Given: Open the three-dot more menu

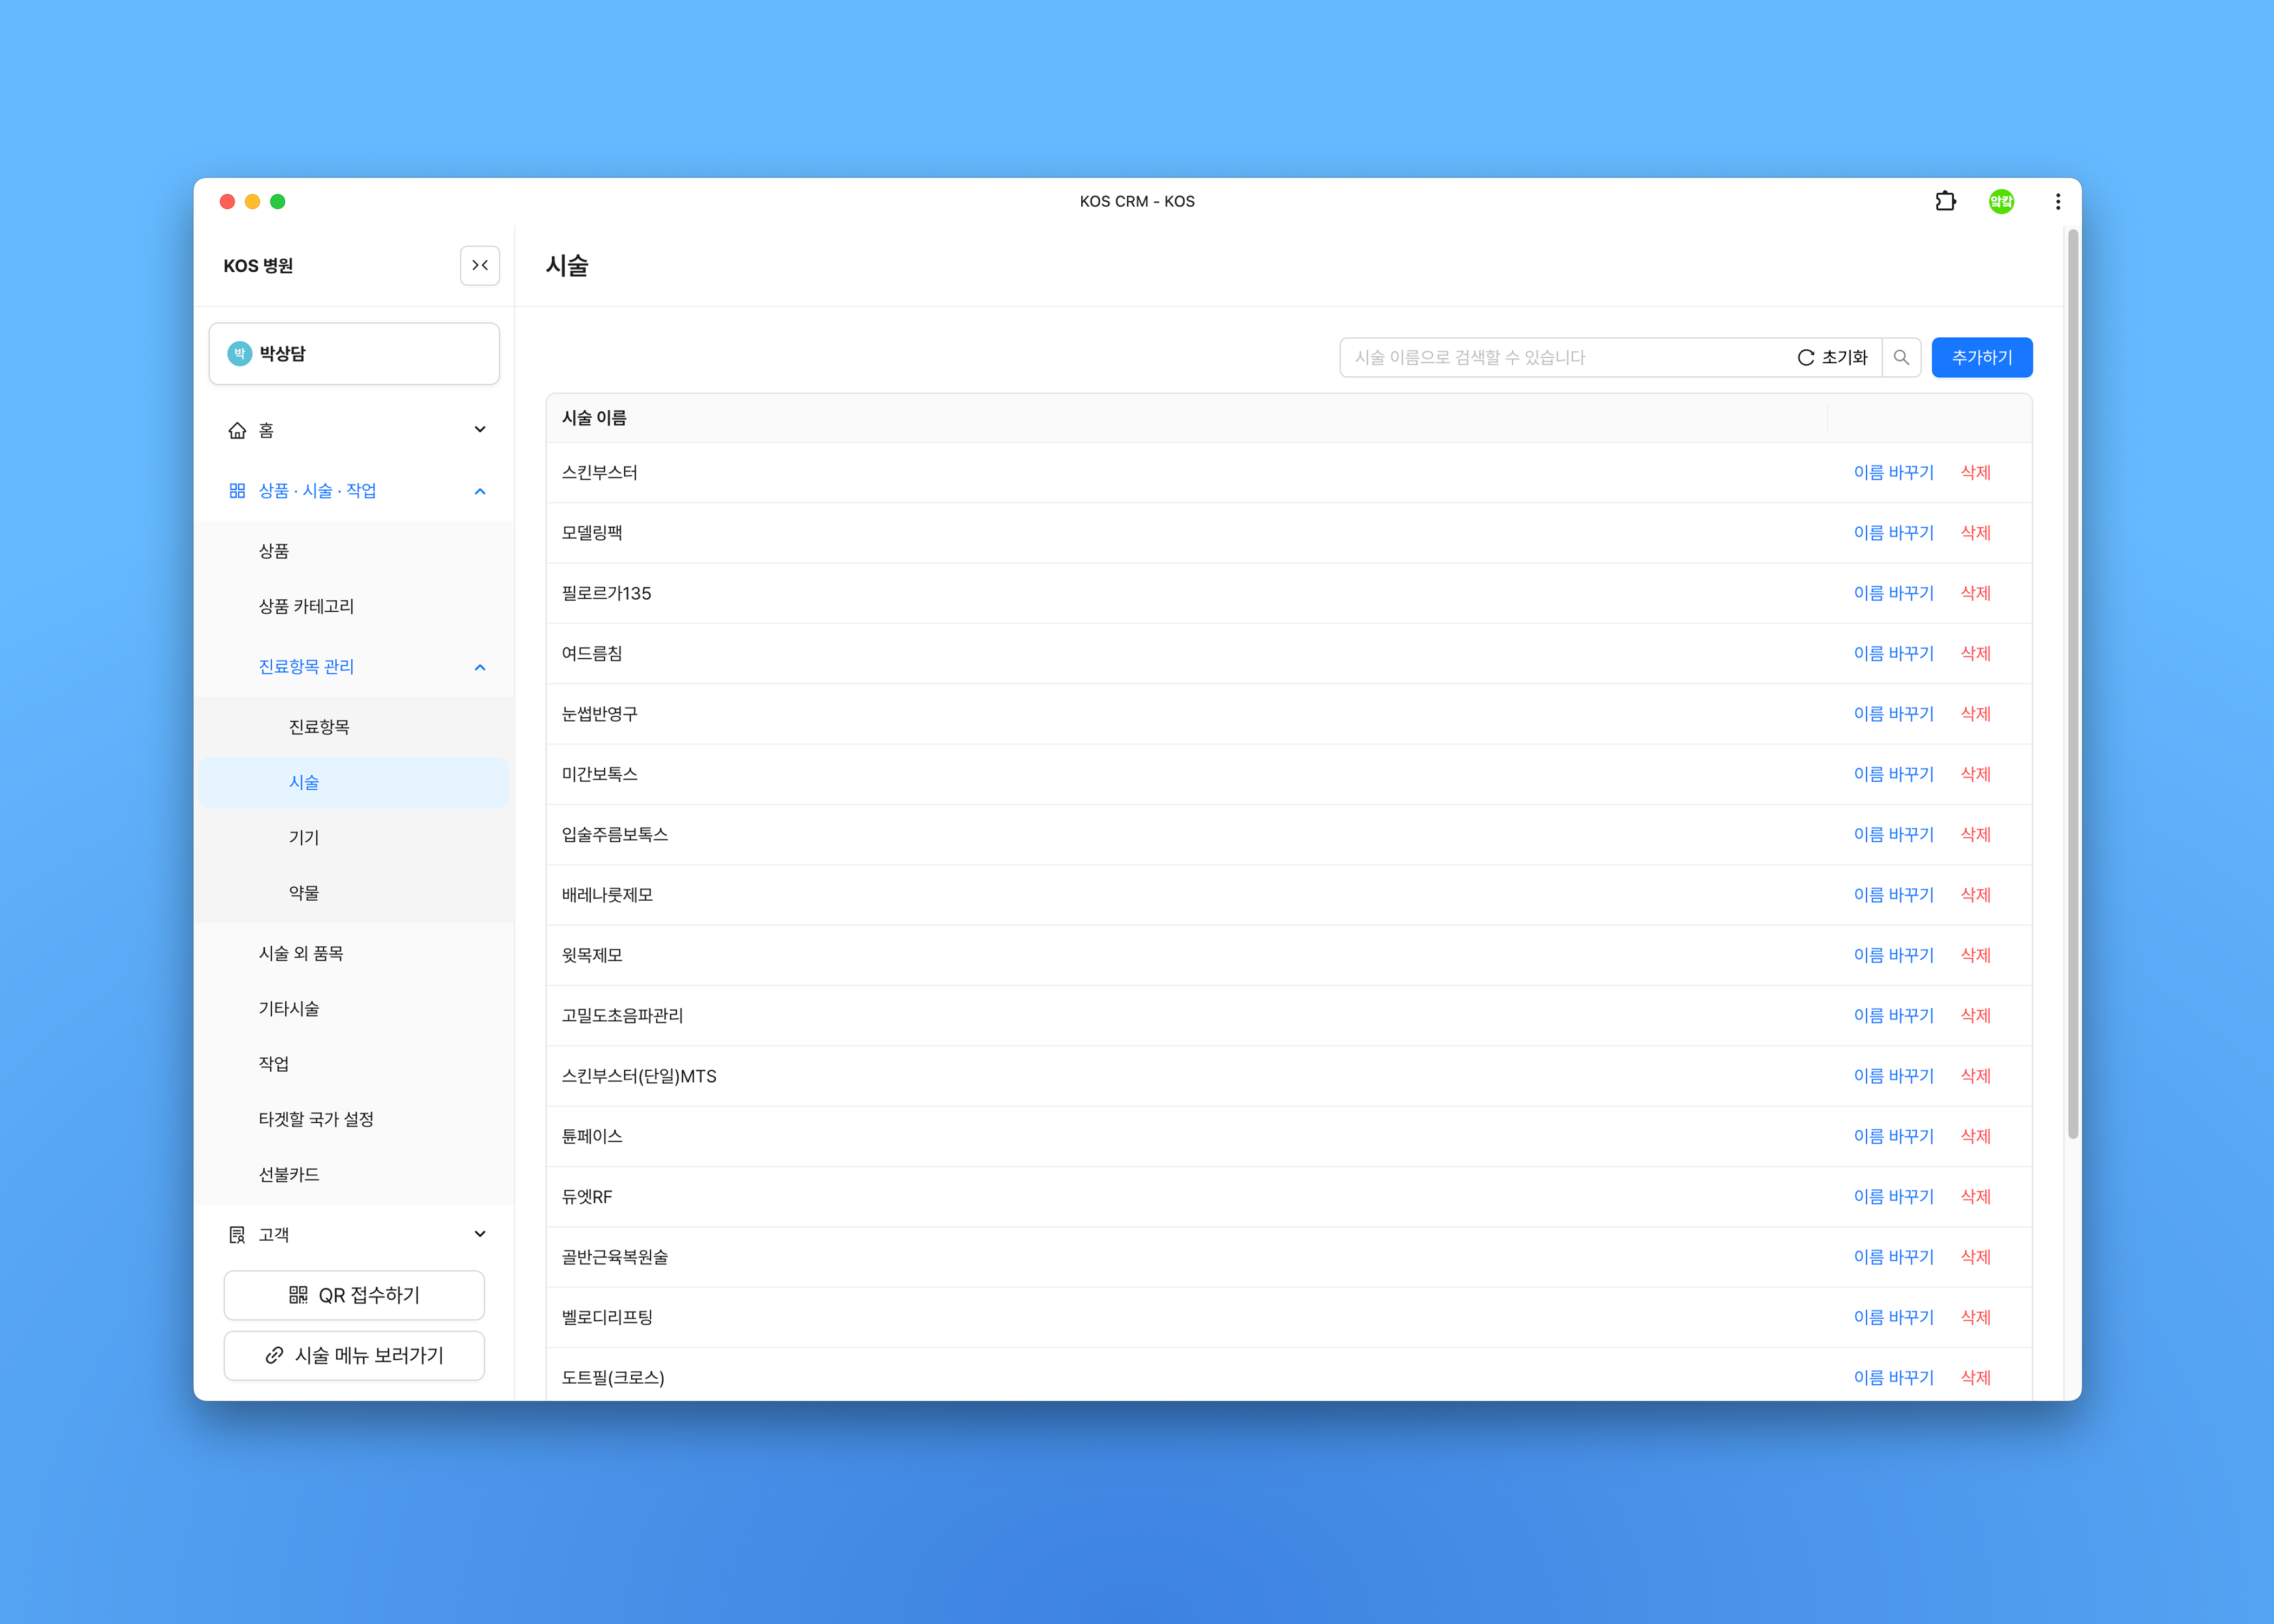Looking at the screenshot, I should click(2058, 202).
